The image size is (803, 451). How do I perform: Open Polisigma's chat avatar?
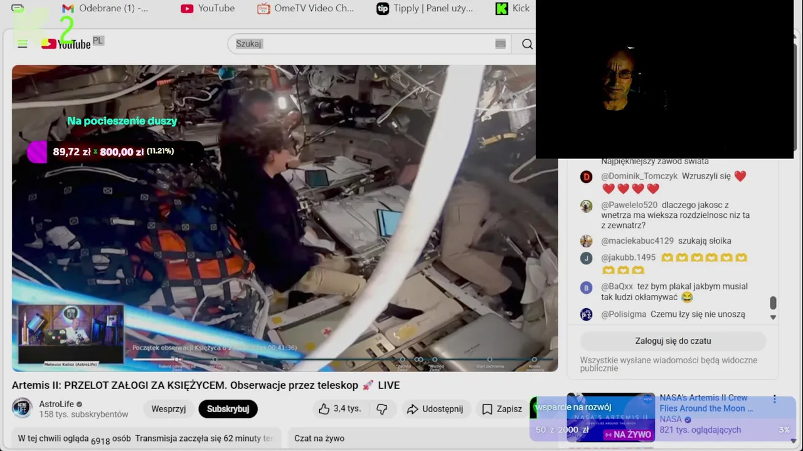pyautogui.click(x=587, y=314)
